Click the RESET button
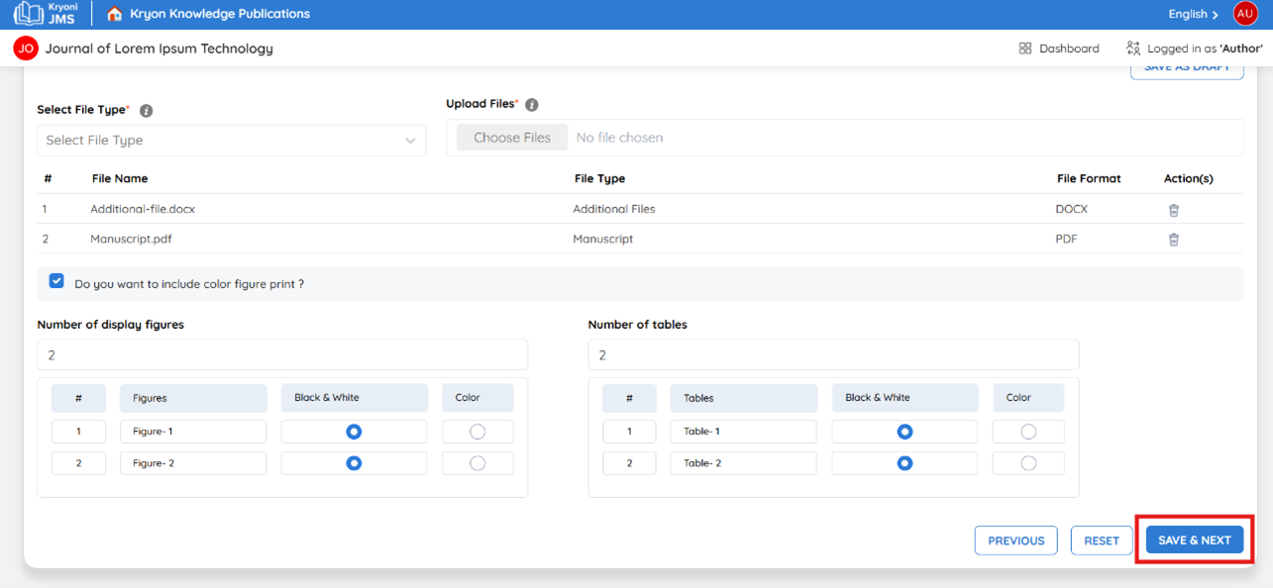1273x588 pixels. [1102, 540]
